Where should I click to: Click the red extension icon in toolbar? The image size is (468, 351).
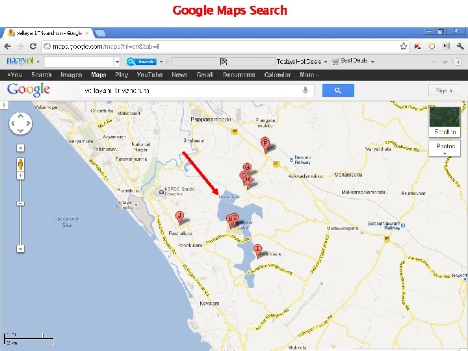coord(417,46)
